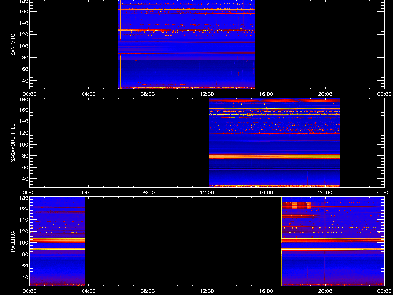Click the 160 tick label on Palehua axis
The width and height of the screenshot is (393, 295).
(23, 208)
